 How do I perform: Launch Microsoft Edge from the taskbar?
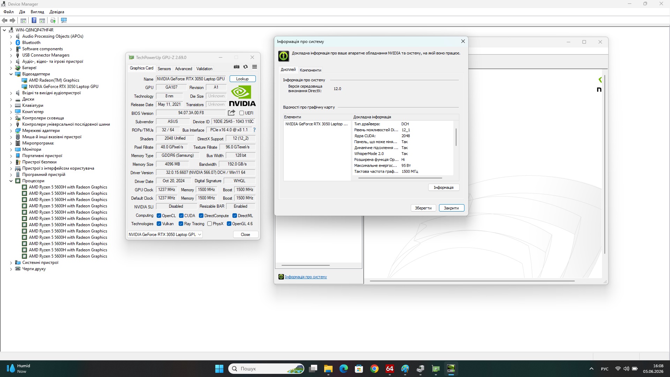coord(344,369)
